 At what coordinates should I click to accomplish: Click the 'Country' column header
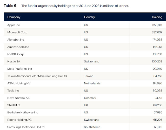(89, 17)
